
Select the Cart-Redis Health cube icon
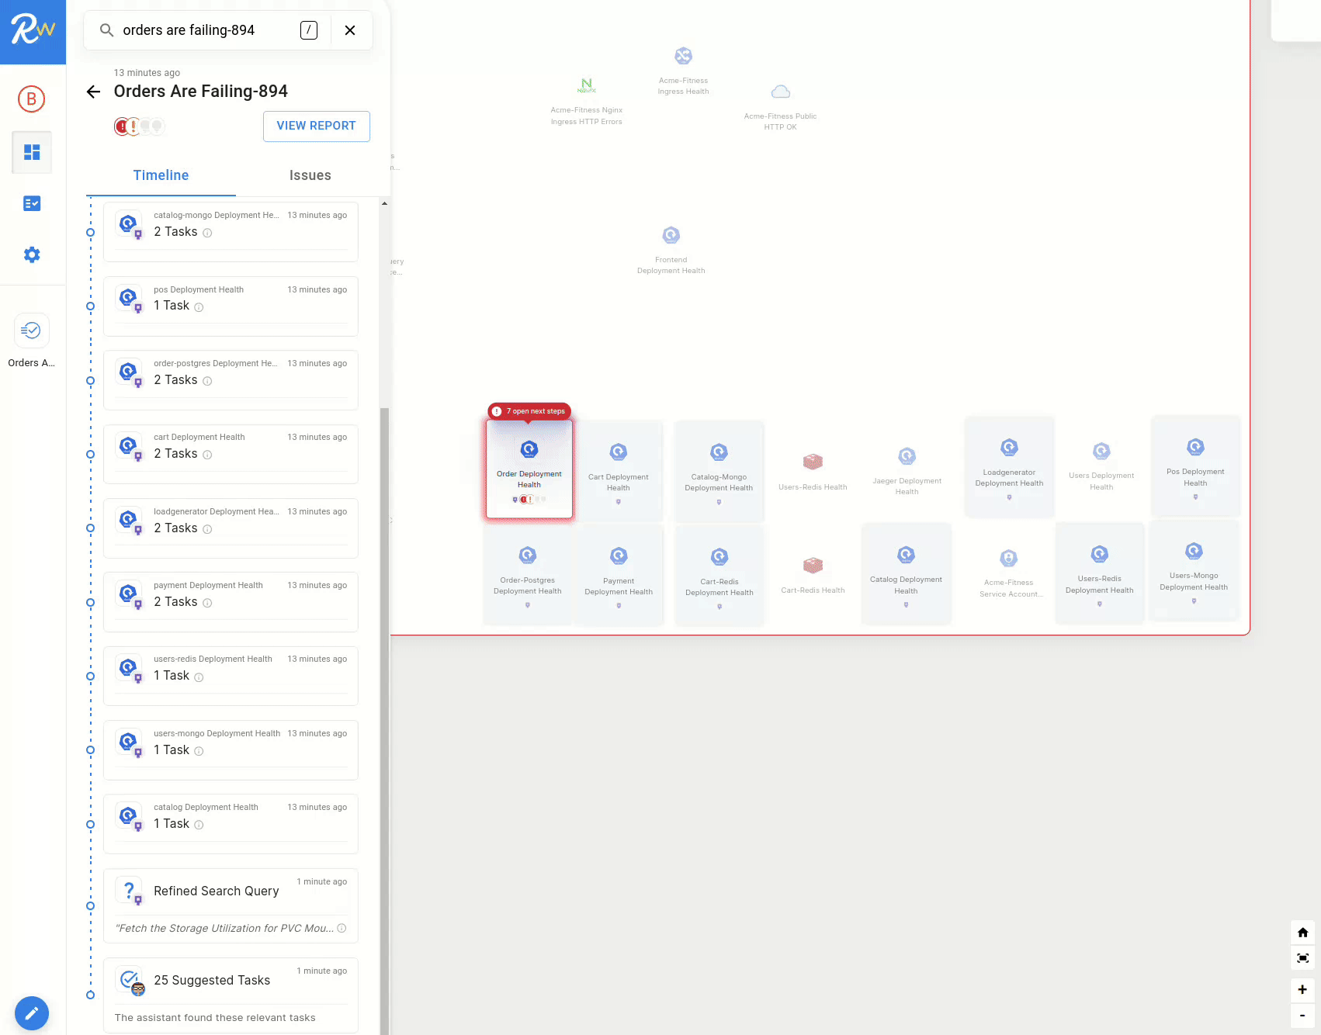coord(812,565)
